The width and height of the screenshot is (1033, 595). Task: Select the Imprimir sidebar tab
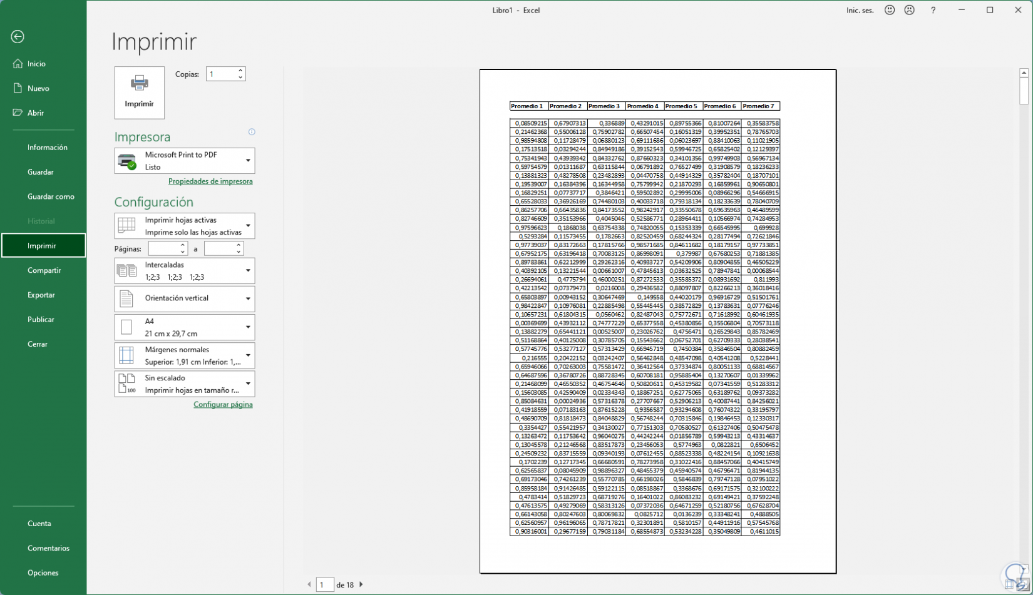click(x=43, y=246)
